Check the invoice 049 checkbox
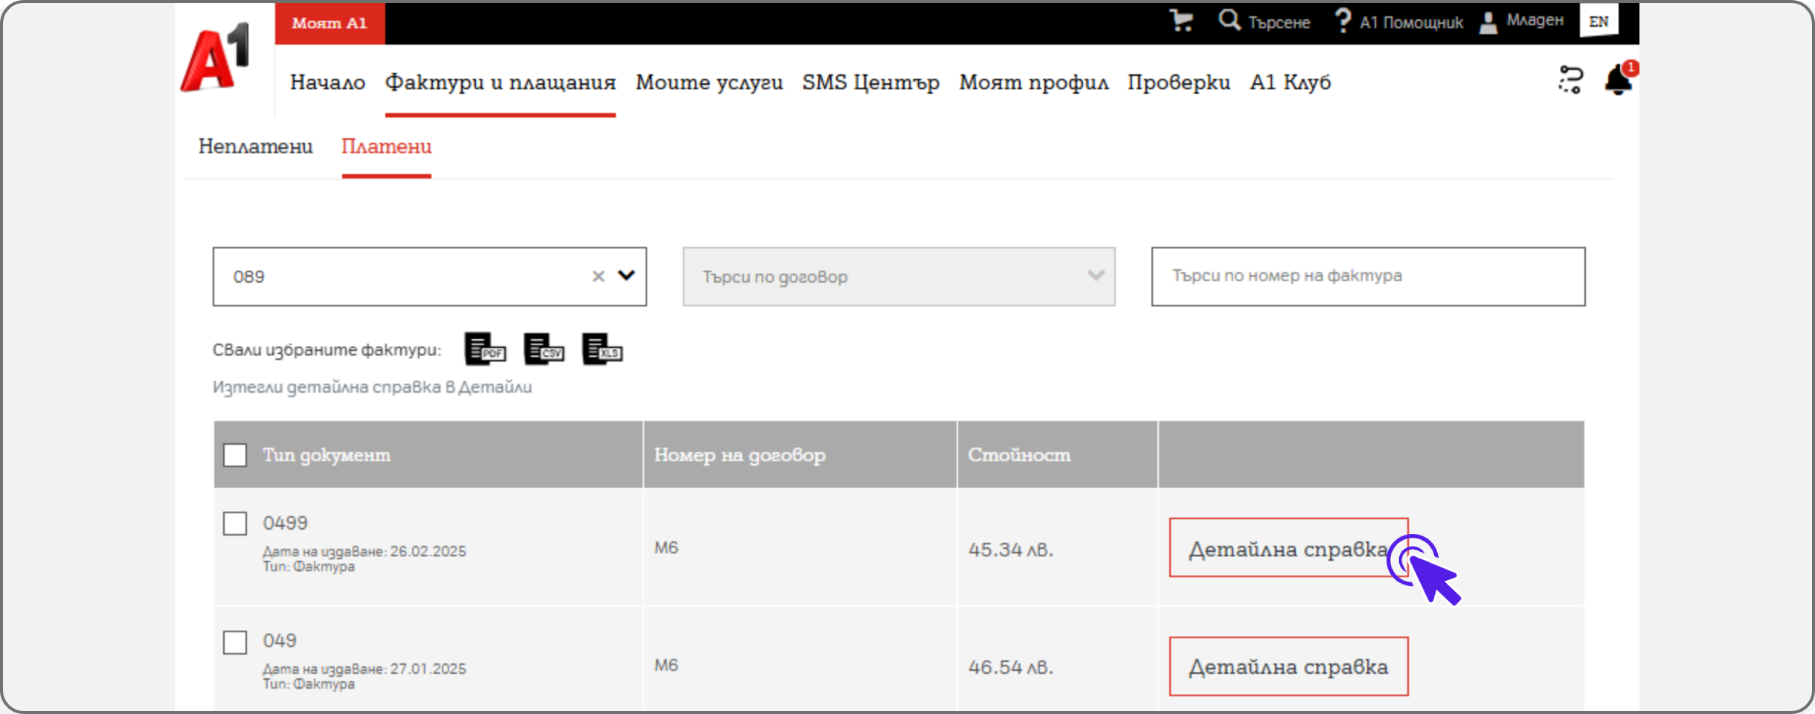1815x714 pixels. [x=235, y=642]
